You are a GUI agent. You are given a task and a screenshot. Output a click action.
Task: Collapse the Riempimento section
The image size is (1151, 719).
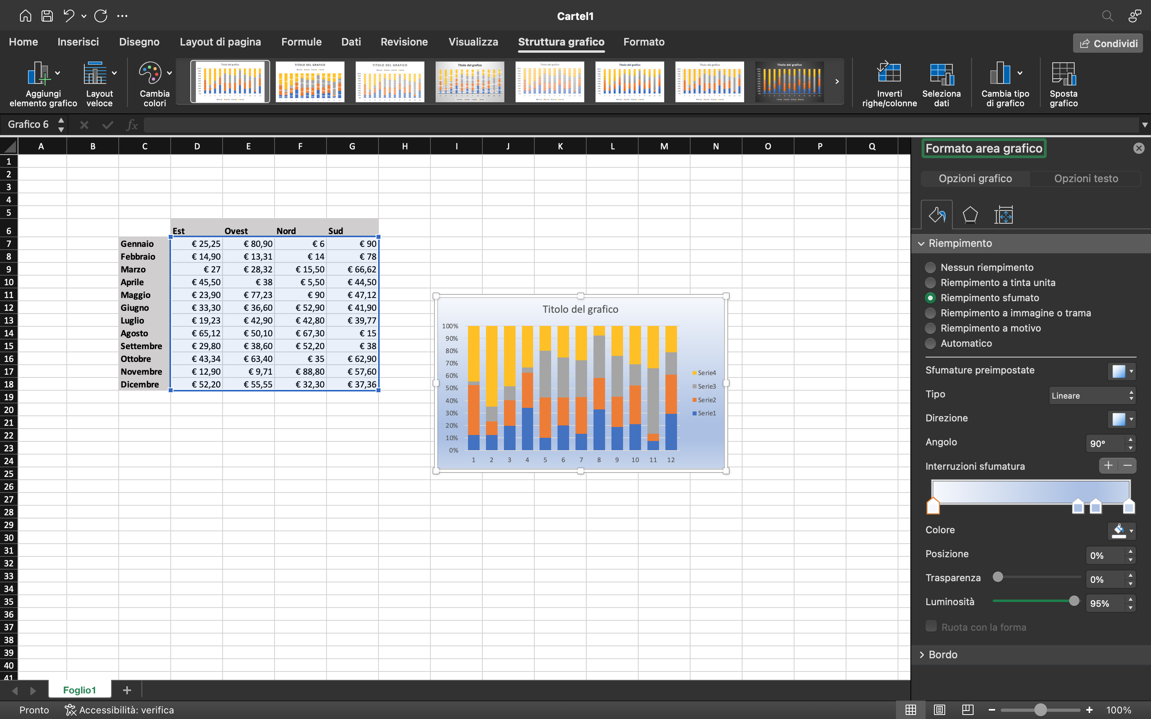922,243
